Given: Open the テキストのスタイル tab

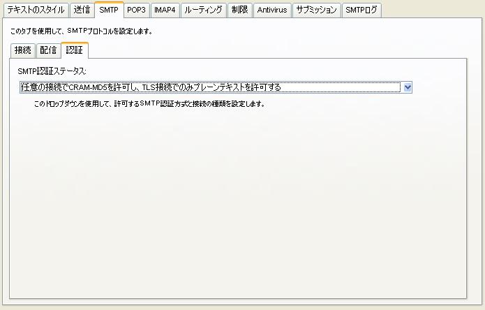Looking at the screenshot, I should 36,10.
